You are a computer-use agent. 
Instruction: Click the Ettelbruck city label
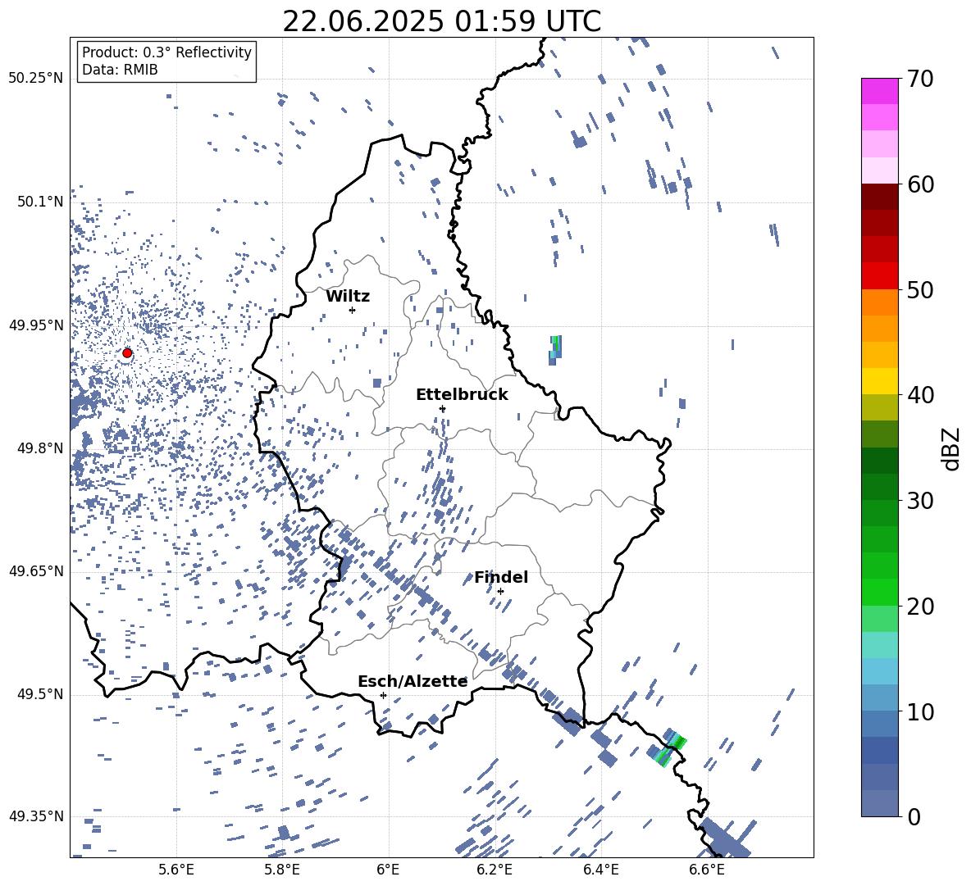coord(462,395)
